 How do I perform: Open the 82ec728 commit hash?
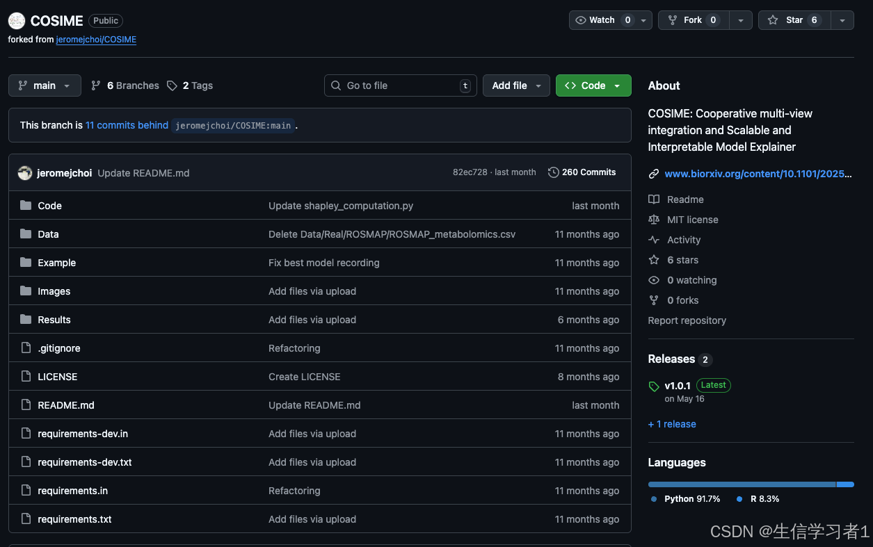pyautogui.click(x=470, y=172)
